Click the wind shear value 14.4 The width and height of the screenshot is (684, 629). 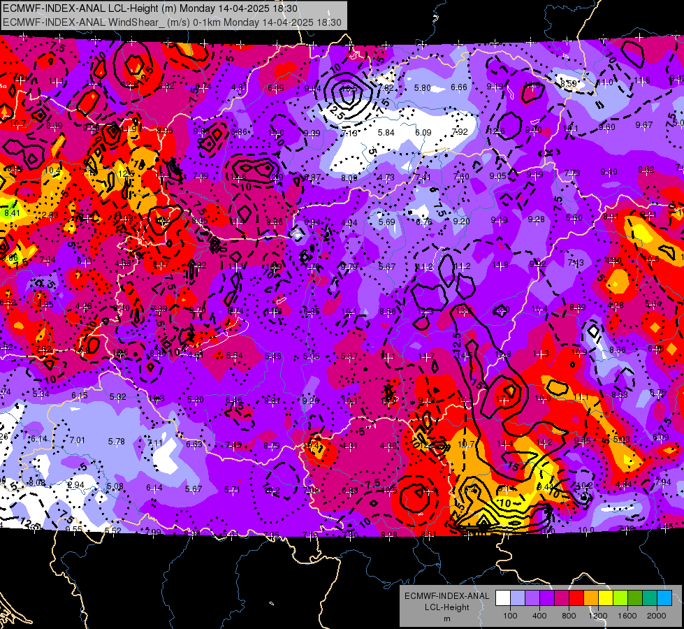pyautogui.click(x=504, y=444)
